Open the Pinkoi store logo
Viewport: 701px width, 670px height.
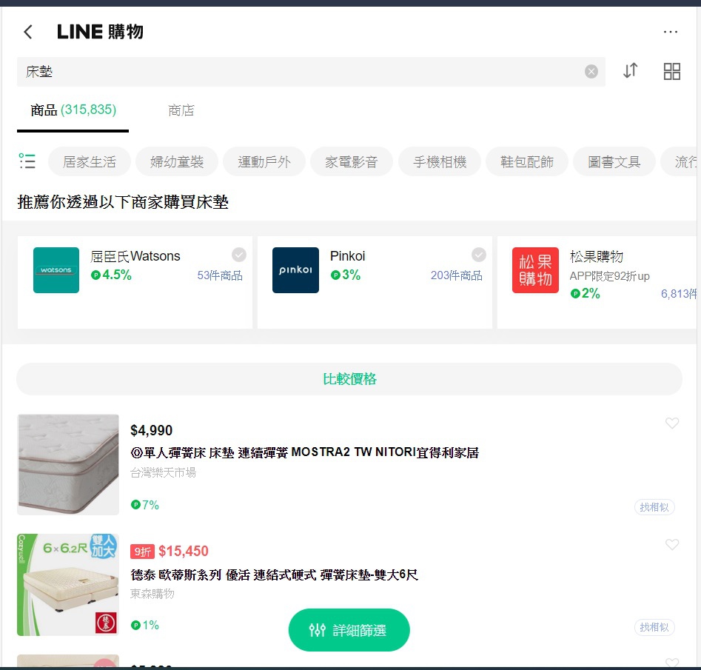(x=295, y=270)
